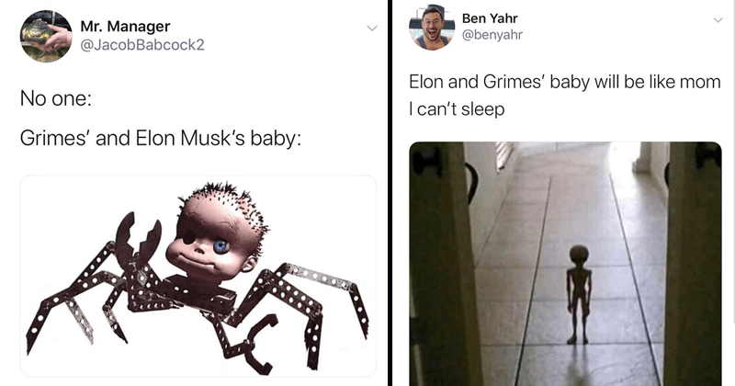
Task: Click the doll's blue eye
Action: 221,245
